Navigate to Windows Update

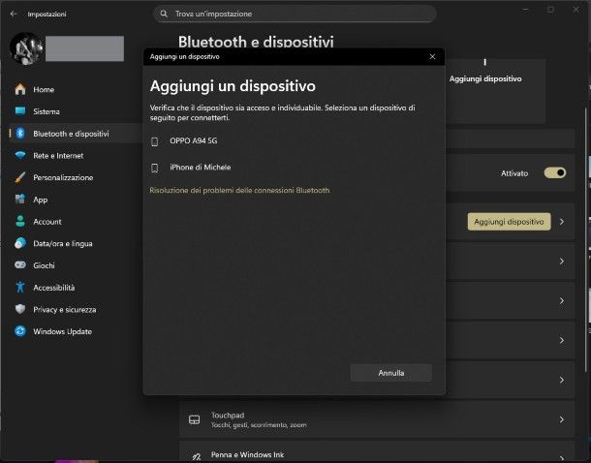coord(76,331)
